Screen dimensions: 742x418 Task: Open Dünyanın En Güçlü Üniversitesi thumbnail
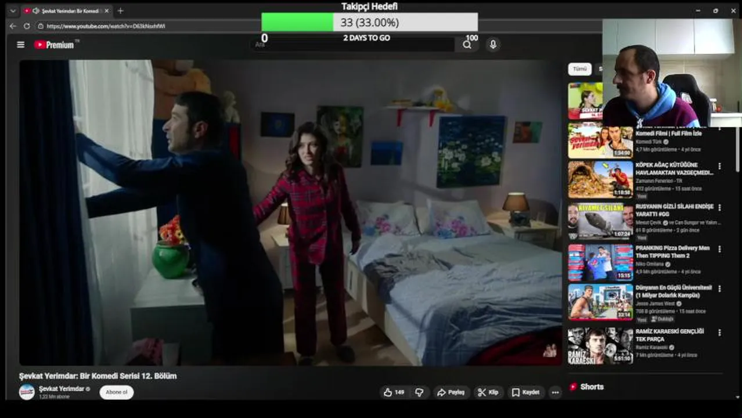[600, 302]
